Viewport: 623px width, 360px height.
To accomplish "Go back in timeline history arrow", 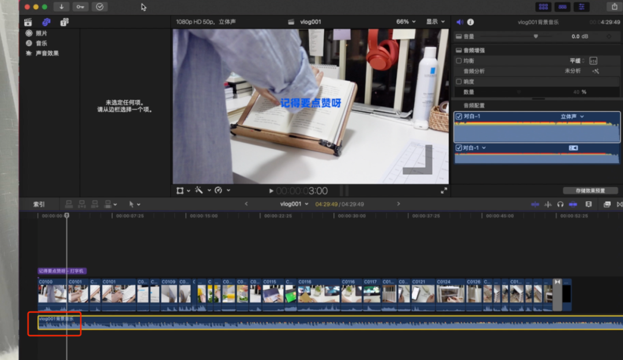I will [x=246, y=204].
